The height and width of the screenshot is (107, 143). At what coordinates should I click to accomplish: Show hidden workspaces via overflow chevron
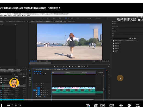(x=106, y=18)
